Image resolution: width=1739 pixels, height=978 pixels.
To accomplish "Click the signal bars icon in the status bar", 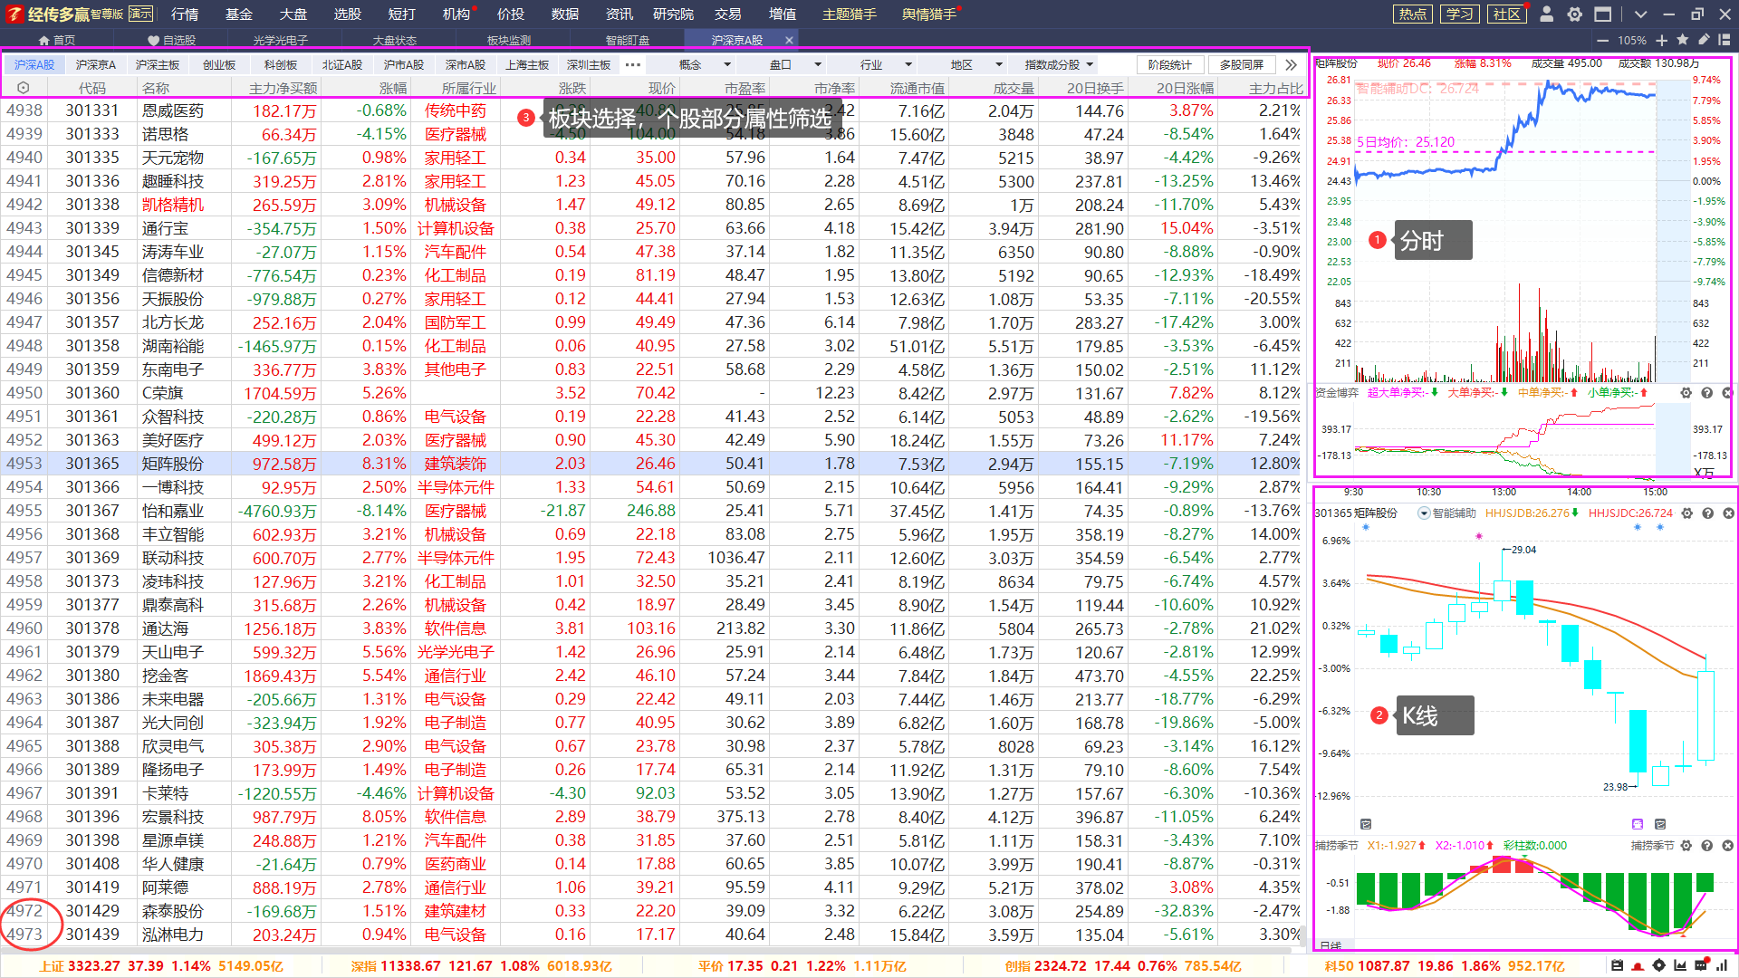I will (1722, 965).
